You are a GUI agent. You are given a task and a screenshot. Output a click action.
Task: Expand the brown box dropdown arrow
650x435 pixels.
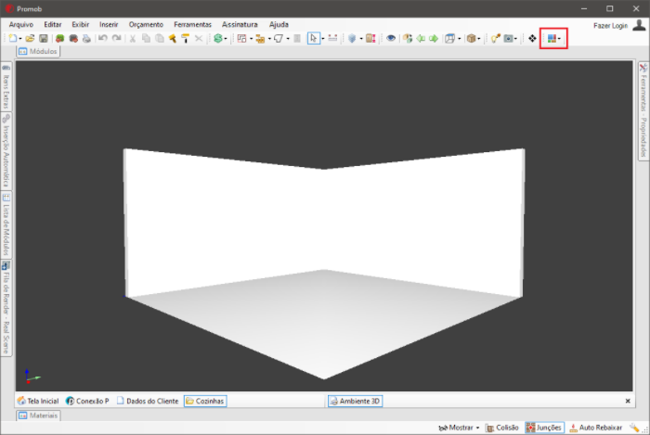[479, 39]
